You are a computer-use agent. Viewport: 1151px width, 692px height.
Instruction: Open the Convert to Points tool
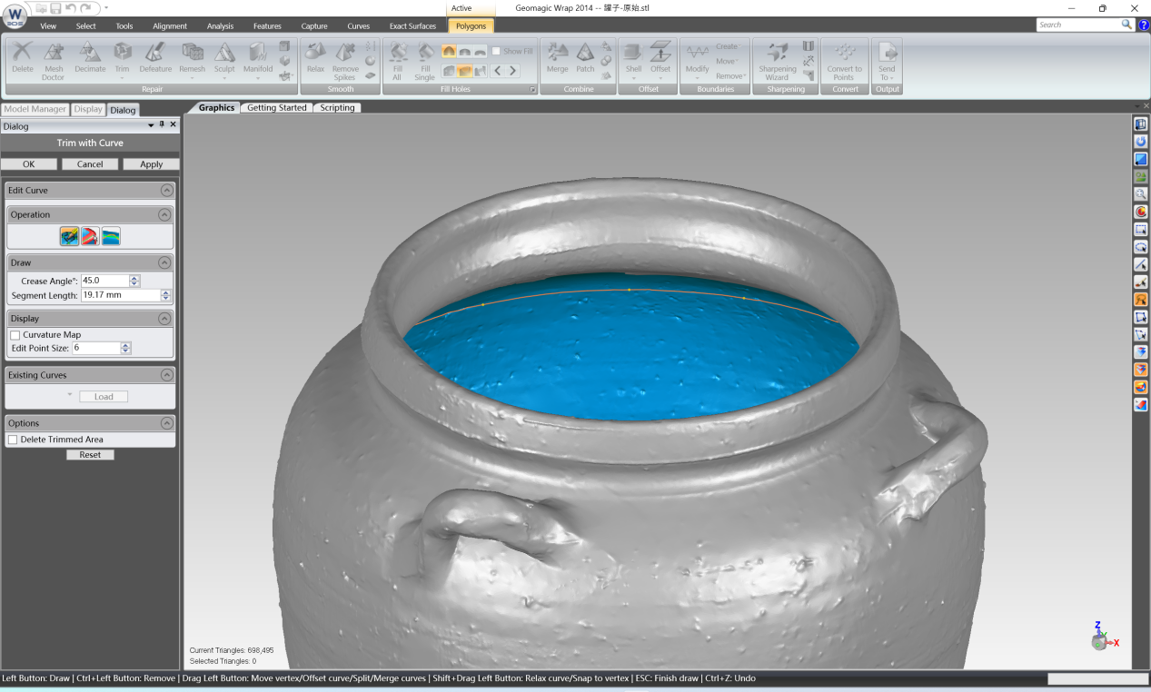[844, 62]
